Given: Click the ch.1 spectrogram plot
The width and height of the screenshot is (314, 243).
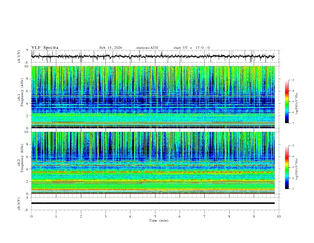Looking at the screenshot, I should (x=153, y=97).
